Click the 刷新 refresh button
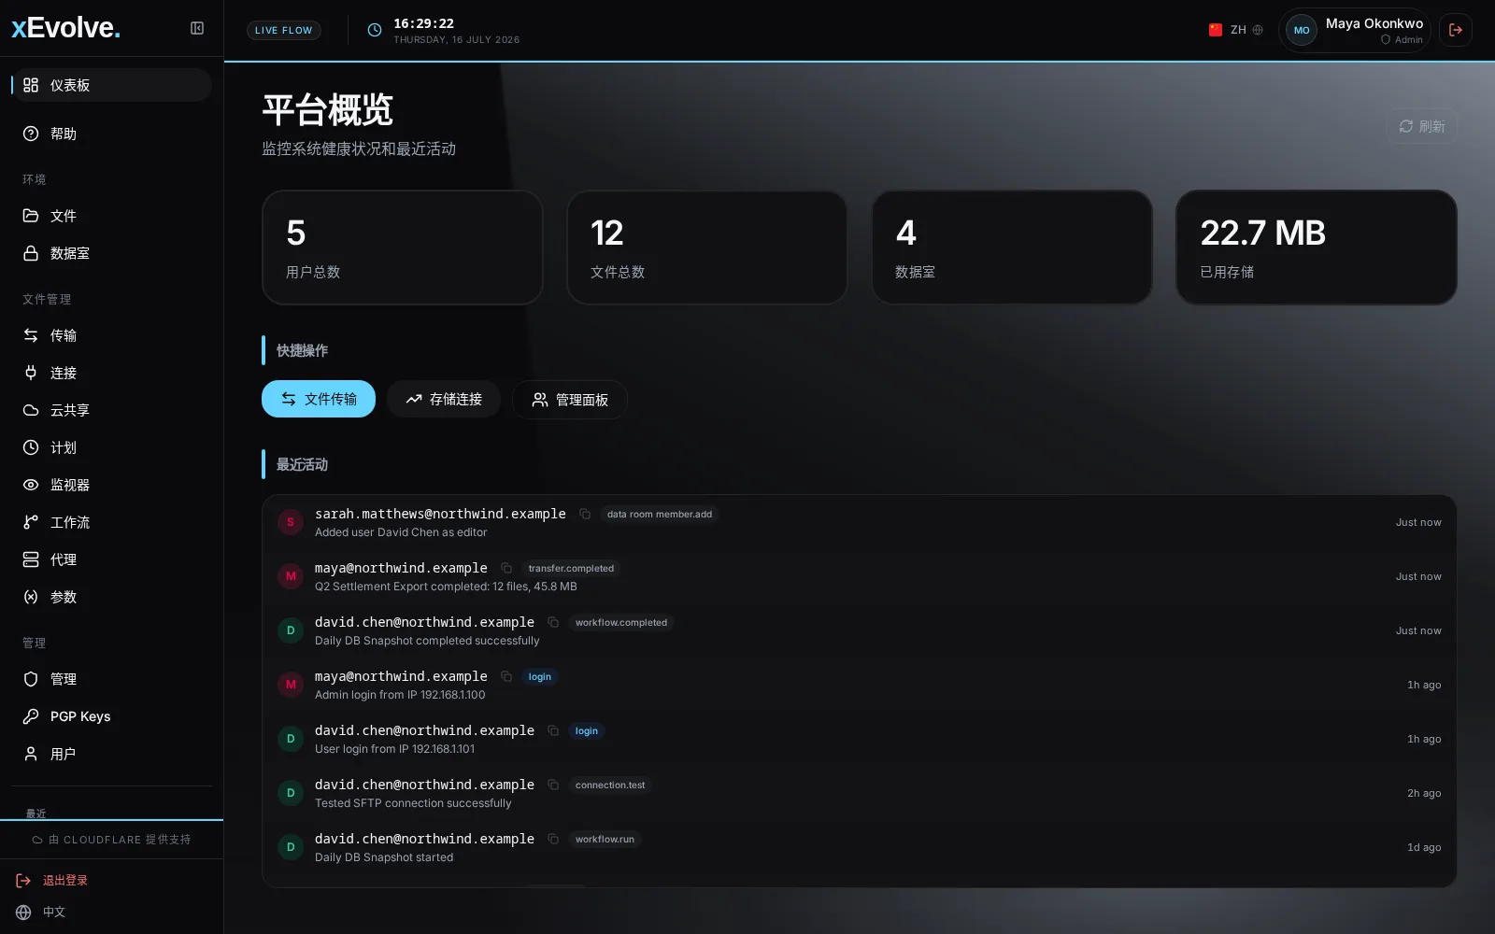1495x934 pixels. [1421, 126]
